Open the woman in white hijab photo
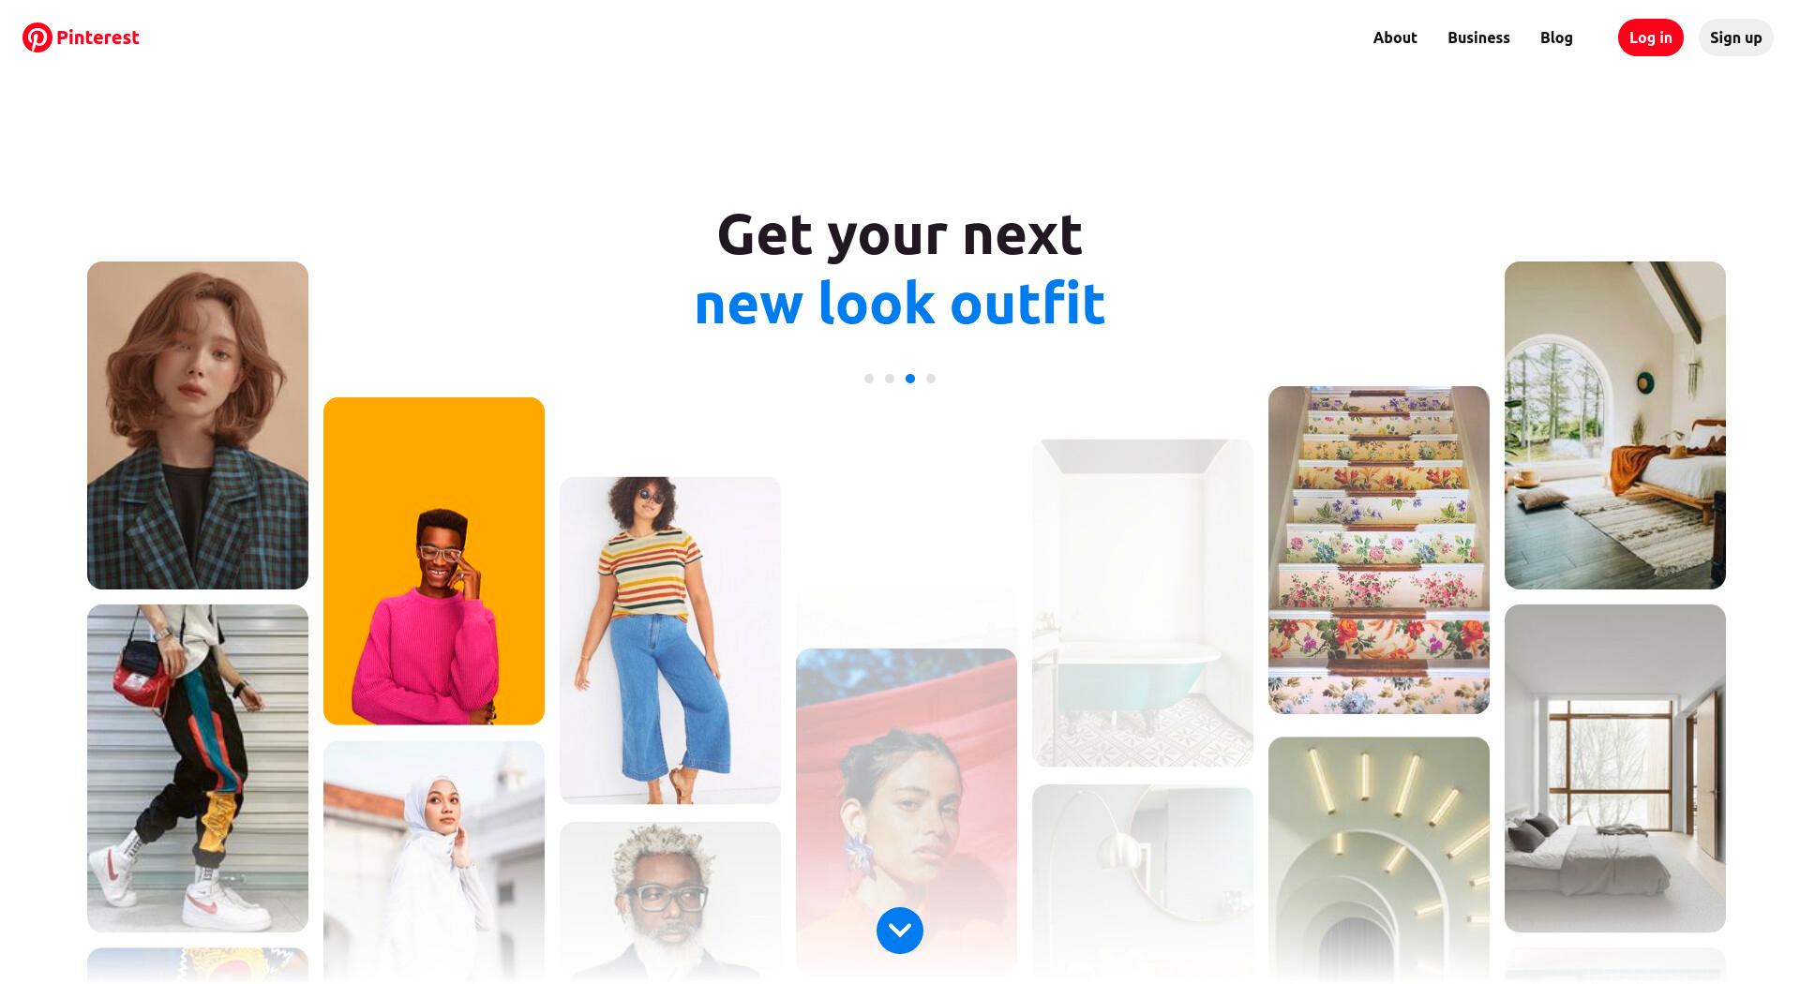 click(434, 862)
